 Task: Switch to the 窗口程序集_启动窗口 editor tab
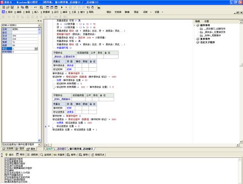coord(81,149)
